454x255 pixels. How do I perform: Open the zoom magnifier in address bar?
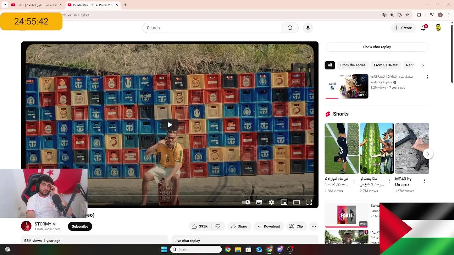[392, 15]
